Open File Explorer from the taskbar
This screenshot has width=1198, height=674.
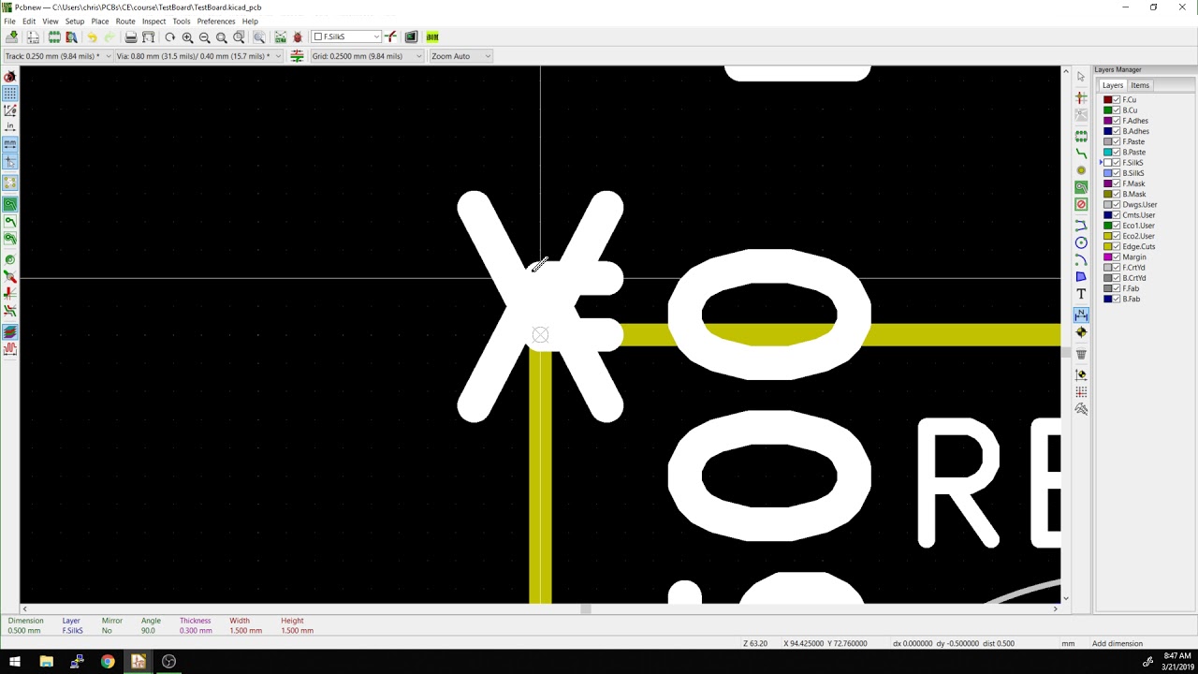[46, 662]
